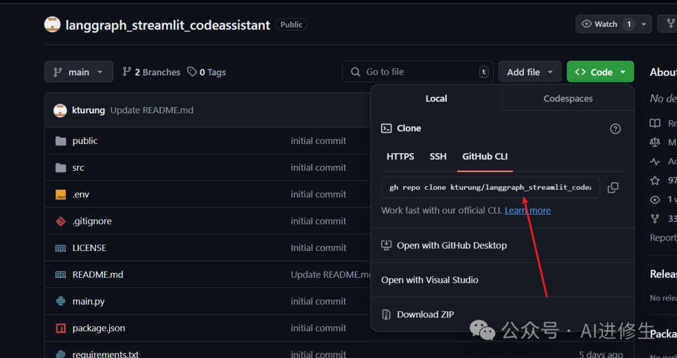Copy the gh repo clone command
The image size is (677, 358).
click(x=612, y=188)
